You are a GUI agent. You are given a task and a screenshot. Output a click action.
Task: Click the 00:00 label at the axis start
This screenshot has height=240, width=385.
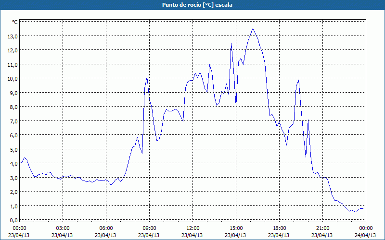[x=19, y=228]
